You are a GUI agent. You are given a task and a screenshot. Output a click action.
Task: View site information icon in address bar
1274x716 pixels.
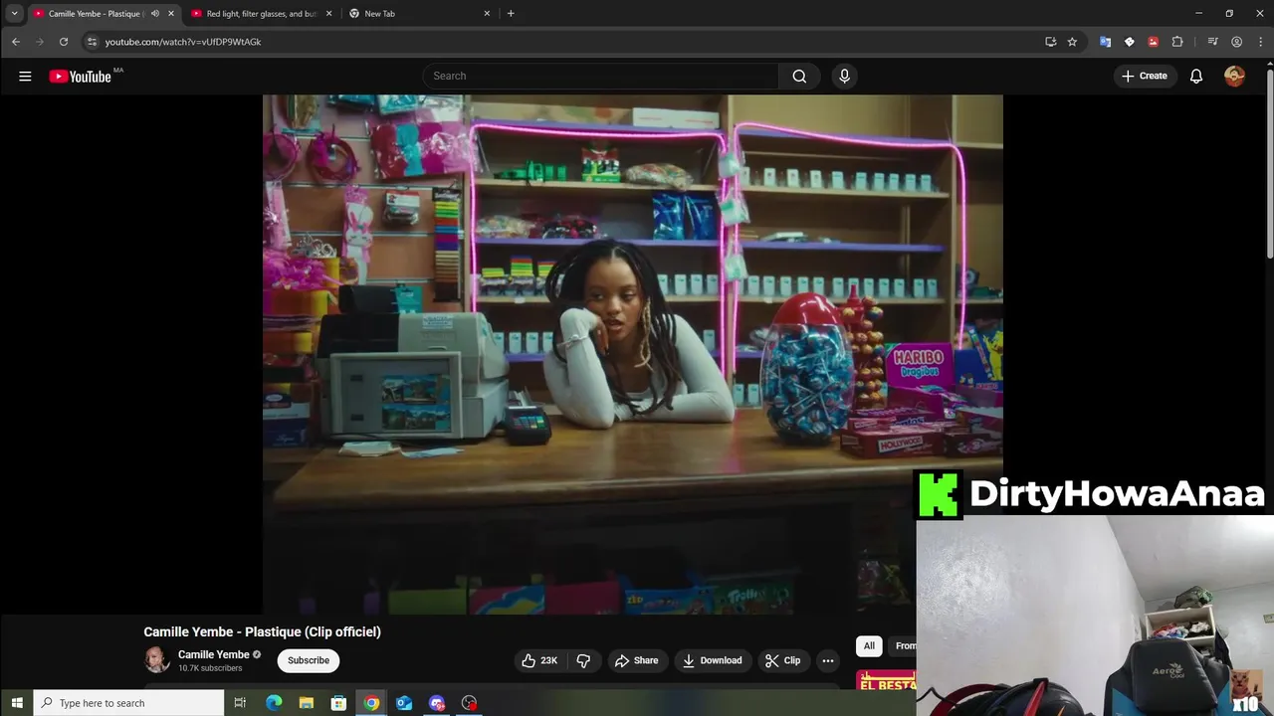coord(92,42)
